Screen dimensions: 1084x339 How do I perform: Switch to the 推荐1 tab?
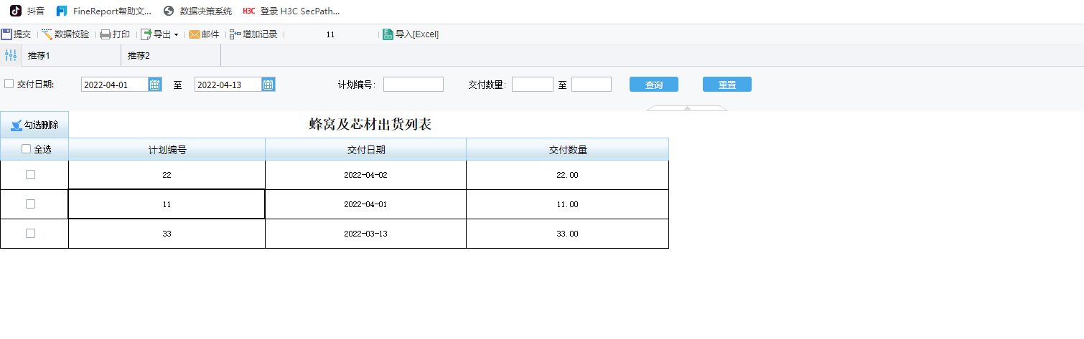[71, 55]
